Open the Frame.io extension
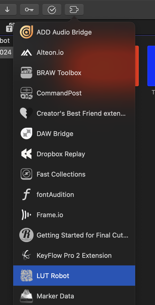Image resolution: width=155 pixels, height=305 pixels. (50, 215)
